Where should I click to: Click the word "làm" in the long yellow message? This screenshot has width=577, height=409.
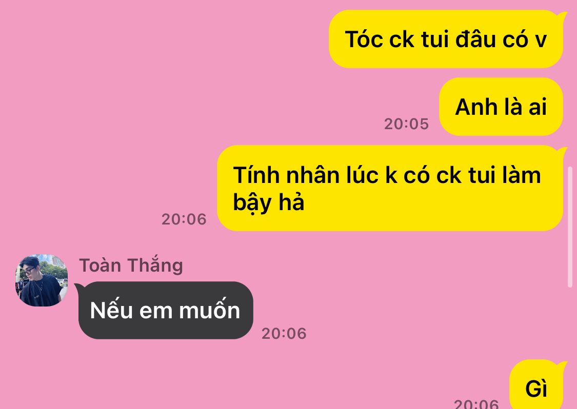click(522, 175)
